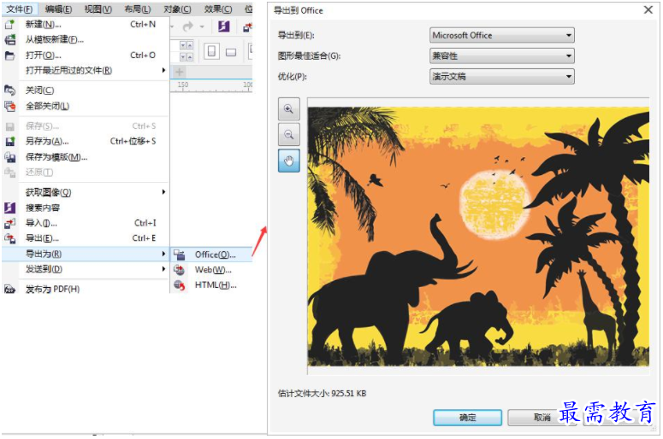Open the 对象(C) menu
663x439 pixels.
177,9
